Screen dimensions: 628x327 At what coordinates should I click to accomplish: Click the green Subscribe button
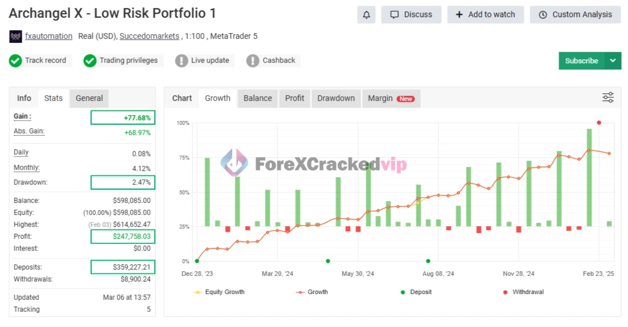(x=581, y=60)
